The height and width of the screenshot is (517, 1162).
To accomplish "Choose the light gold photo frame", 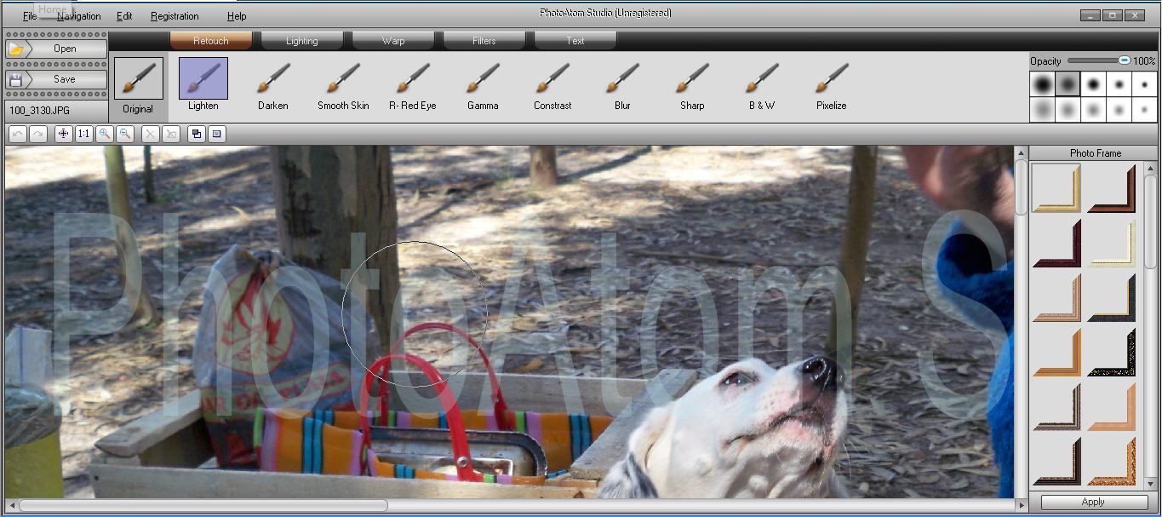I will [x=1056, y=188].
